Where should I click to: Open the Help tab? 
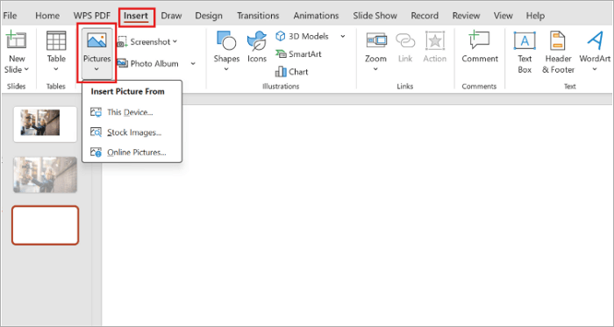535,16
